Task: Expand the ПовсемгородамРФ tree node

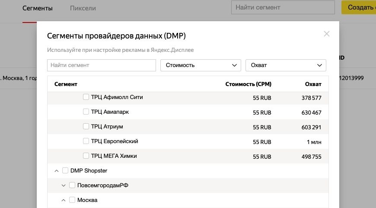Action: coord(64,186)
